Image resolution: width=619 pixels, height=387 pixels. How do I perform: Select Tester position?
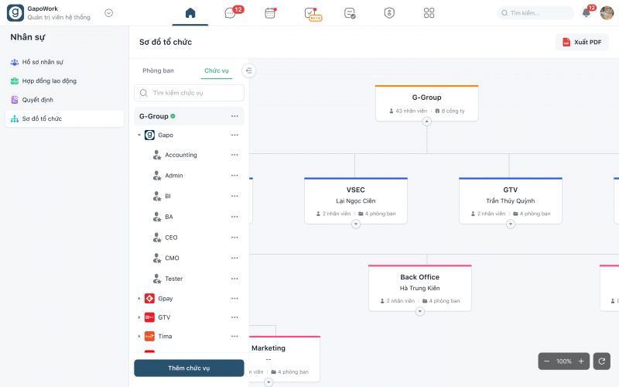pyautogui.click(x=173, y=279)
